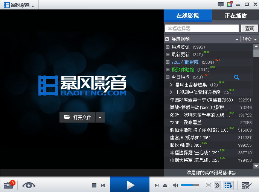Select 激战-情感与动作AV entry
This screenshot has width=259, height=192.
(x=209, y=108)
